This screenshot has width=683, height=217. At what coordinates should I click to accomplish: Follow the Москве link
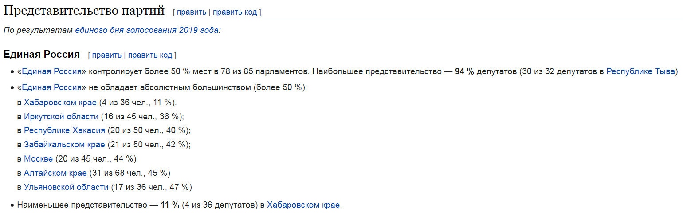click(38, 159)
